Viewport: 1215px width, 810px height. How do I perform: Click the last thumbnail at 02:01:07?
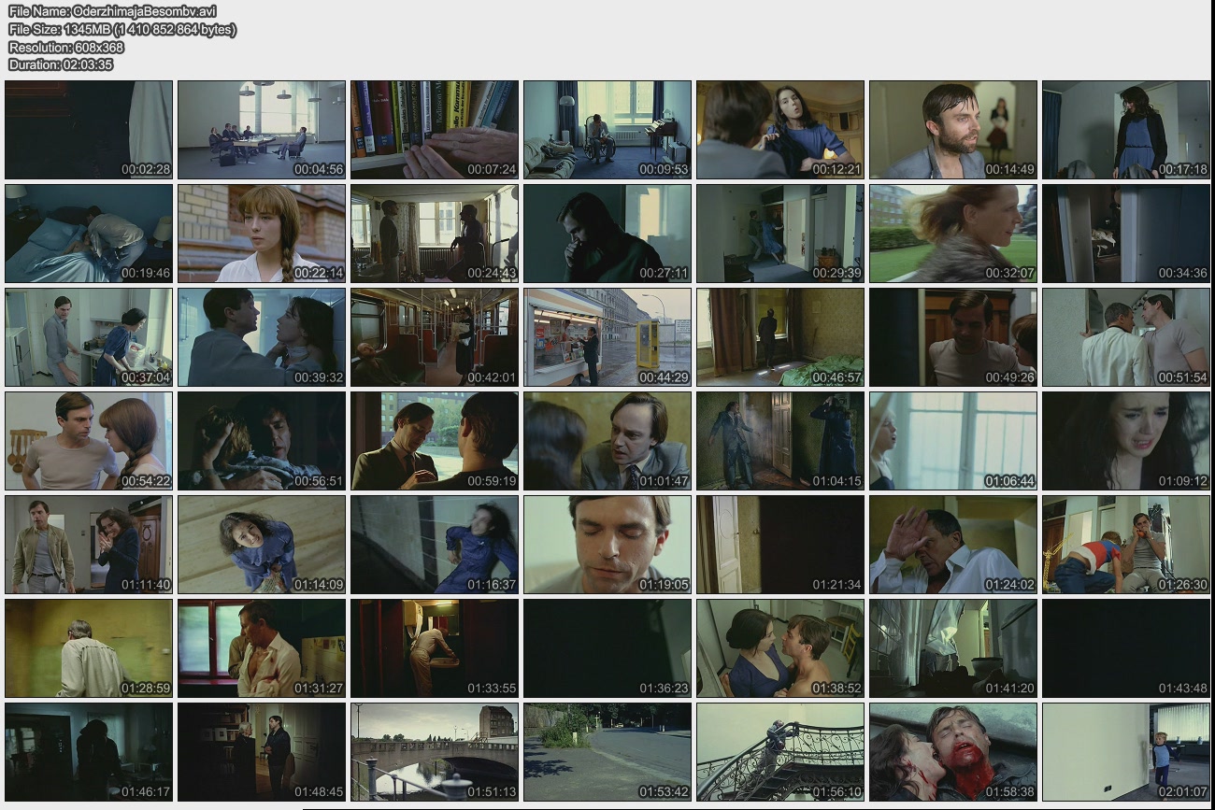1126,752
